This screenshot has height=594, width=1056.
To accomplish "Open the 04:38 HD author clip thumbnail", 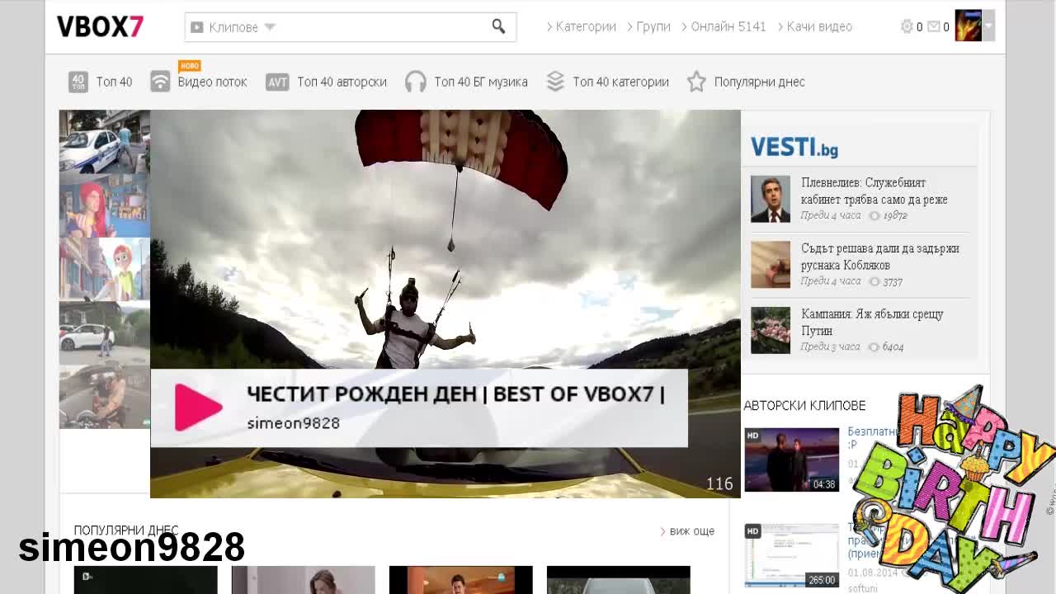I will (792, 460).
